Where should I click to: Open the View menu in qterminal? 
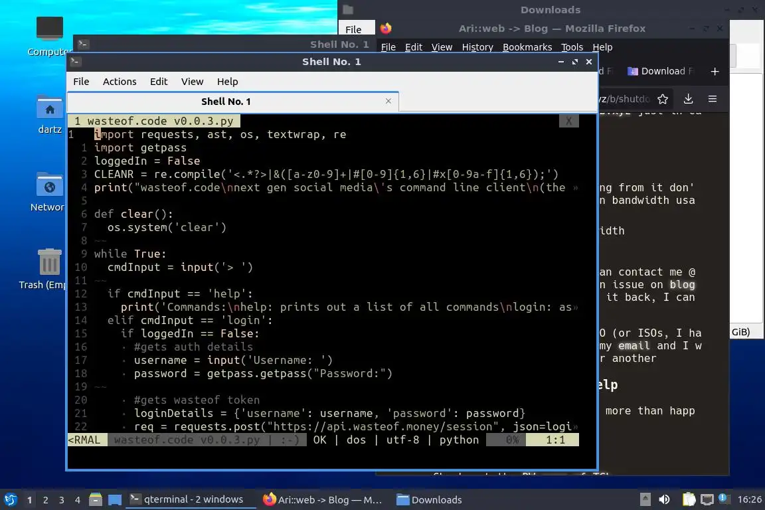click(x=192, y=82)
